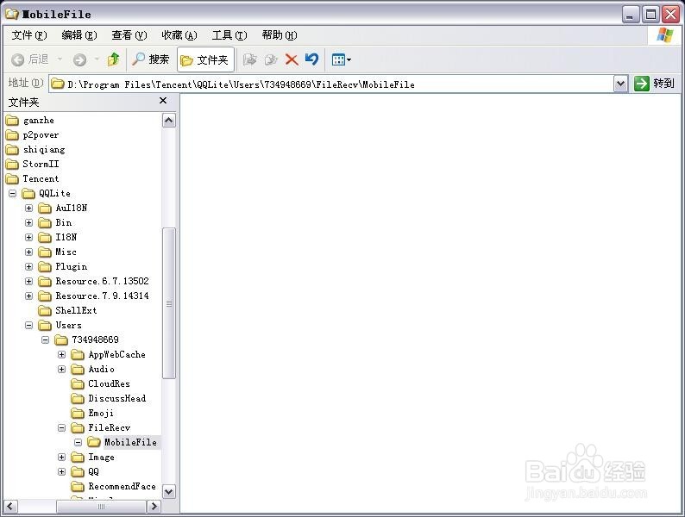Image resolution: width=685 pixels, height=517 pixels.
Task: Open the 查看(V) menu
Action: (x=129, y=35)
